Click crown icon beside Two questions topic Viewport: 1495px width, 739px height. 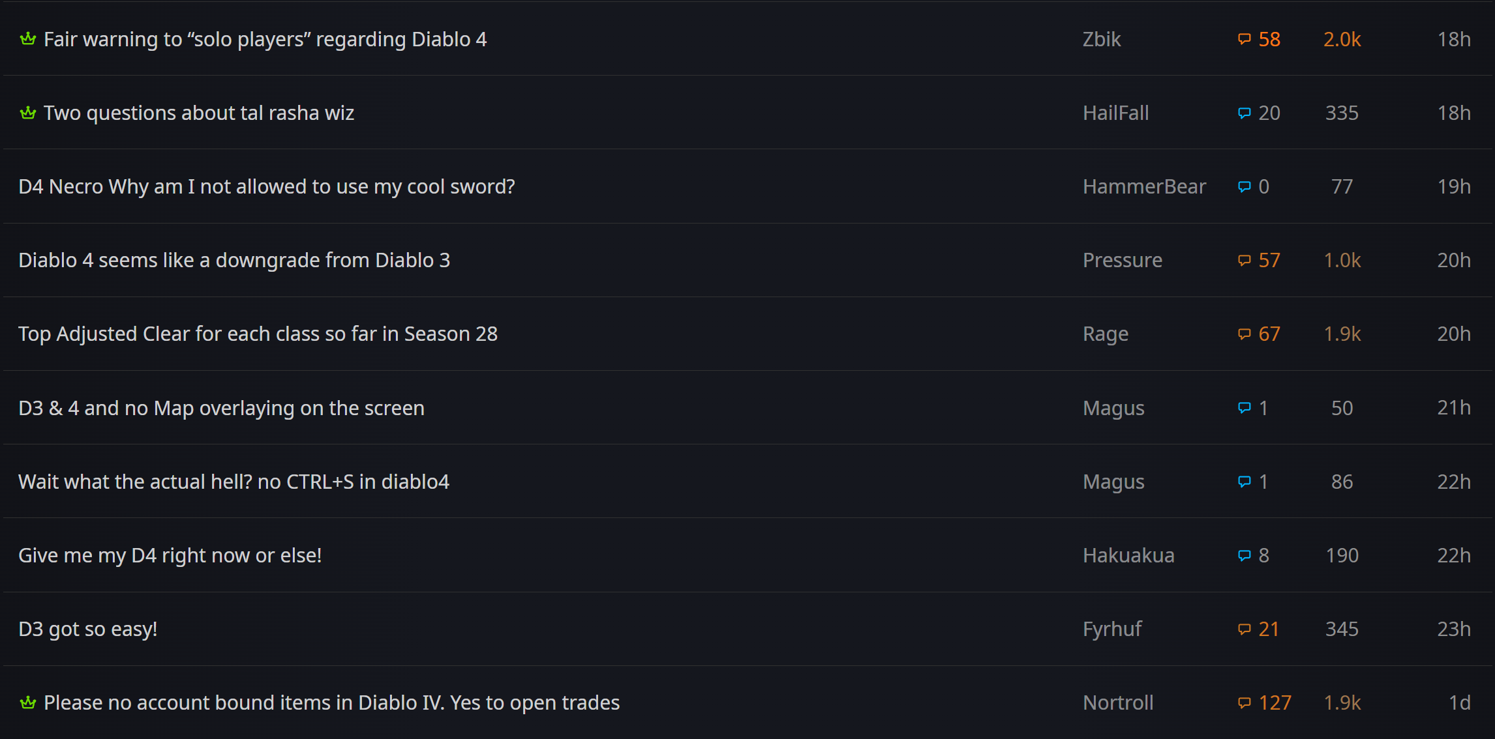point(27,113)
